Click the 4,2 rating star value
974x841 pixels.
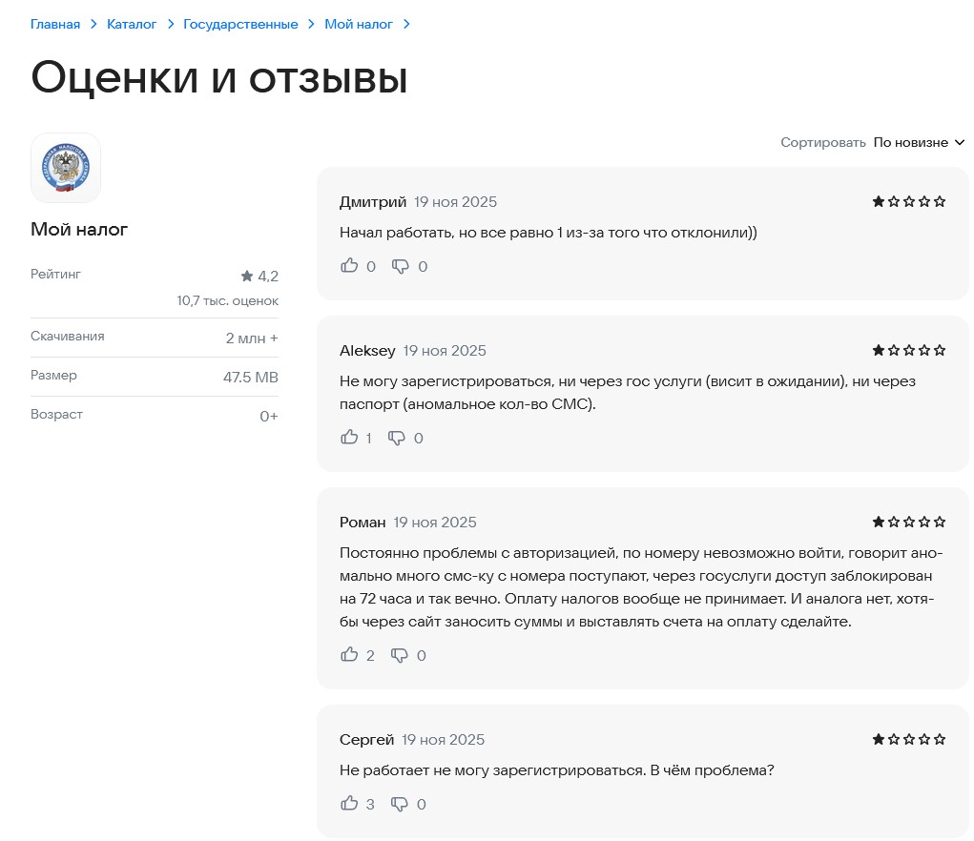click(x=259, y=277)
